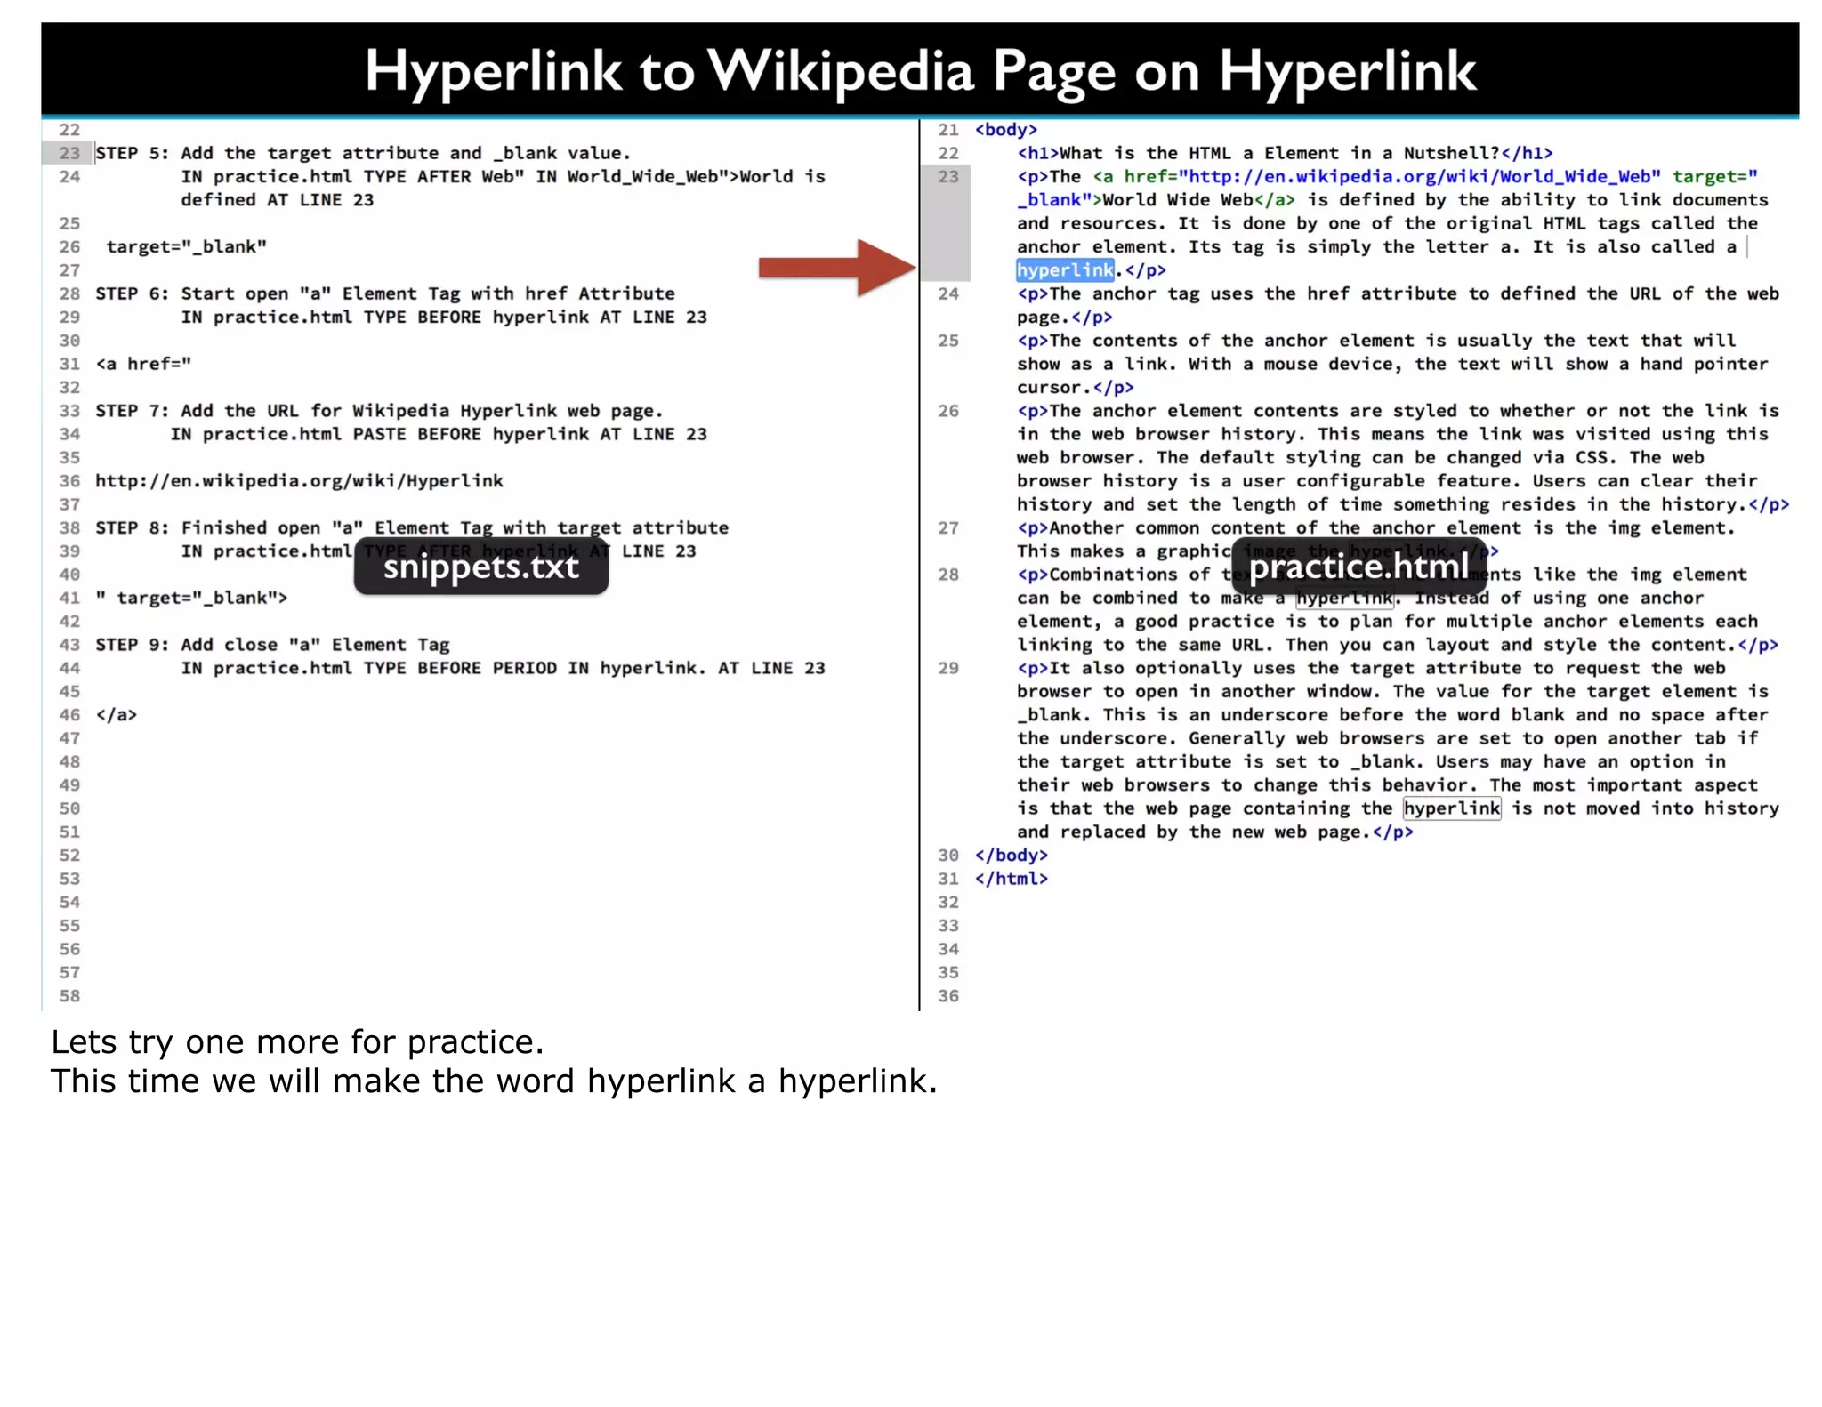Click the paragraph starting 'The contents of the anchor'
Screen dimensions: 1822x1407
point(1392,364)
